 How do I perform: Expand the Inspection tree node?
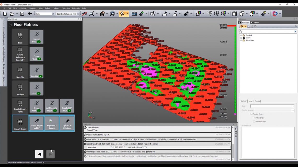click(241, 40)
